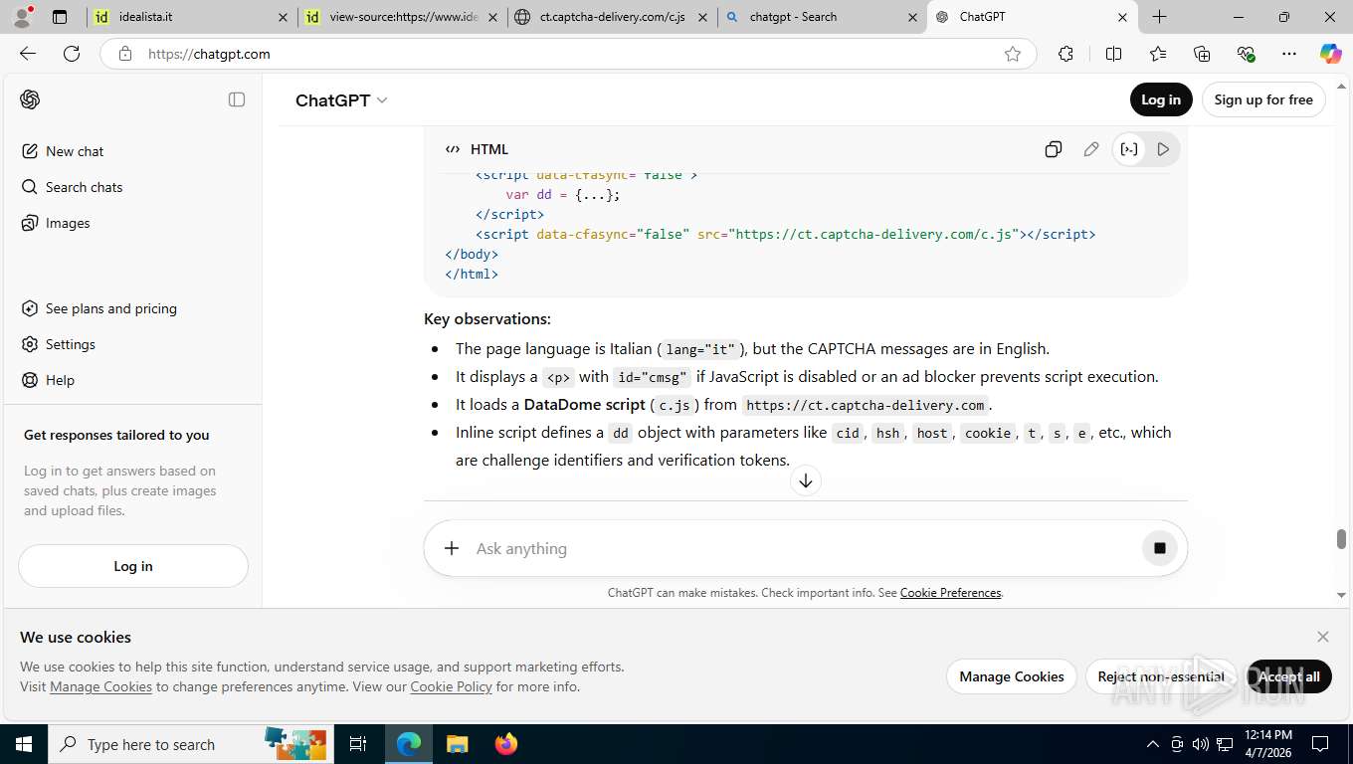Click Reject non-essential cookies
Viewport: 1353px width, 764px height.
click(1161, 676)
